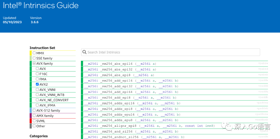Check the AVX_IFMA checkbox
Viewport: 280px width, 139px height.
pos(37,105)
